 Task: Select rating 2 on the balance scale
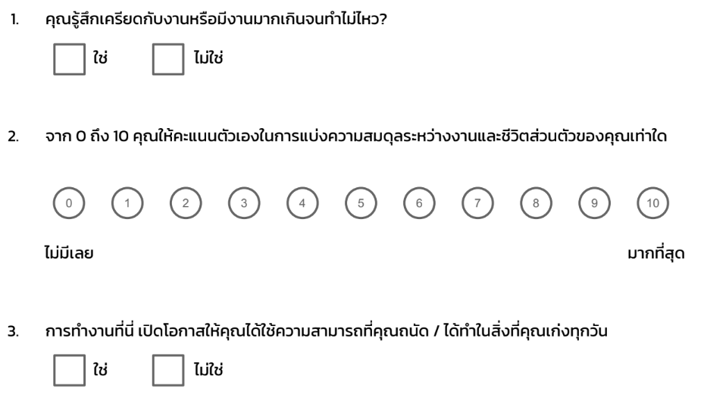[186, 203]
